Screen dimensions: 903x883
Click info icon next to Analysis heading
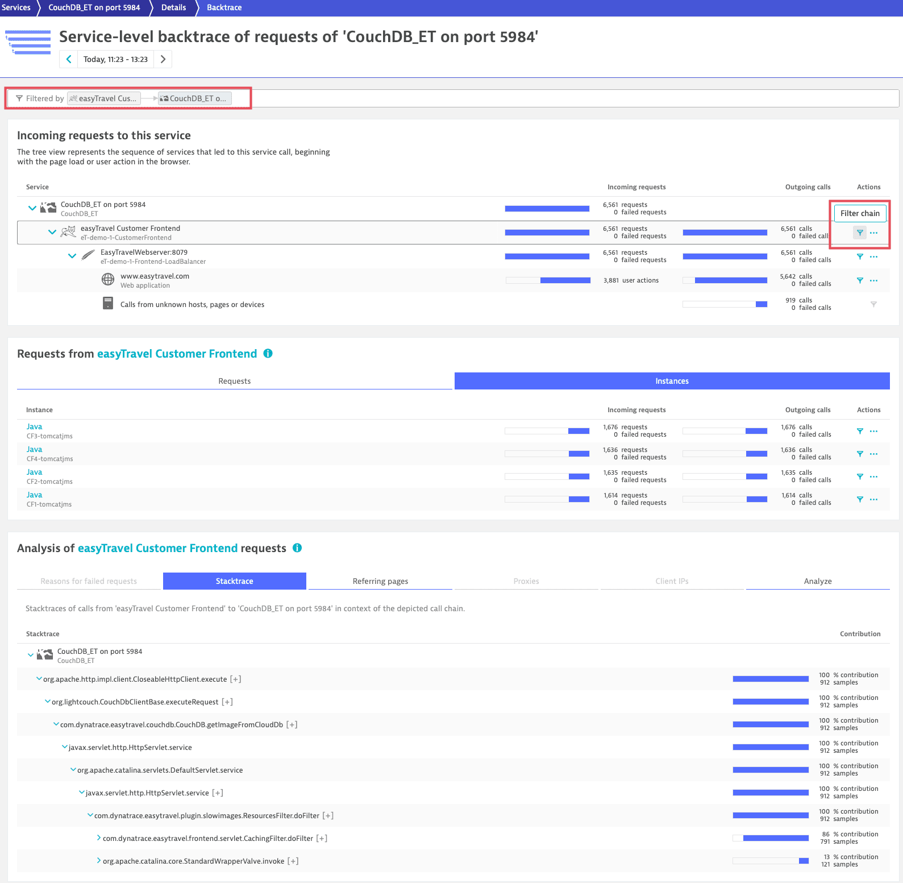(x=297, y=548)
